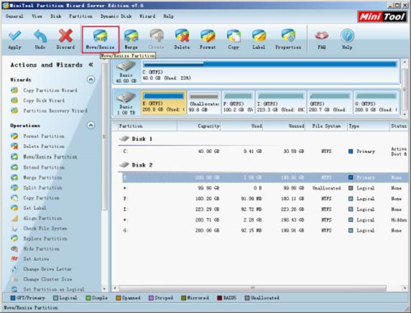This screenshot has height=313, width=411.
Task: Select F: NTFS block in disk map
Action: [238, 103]
